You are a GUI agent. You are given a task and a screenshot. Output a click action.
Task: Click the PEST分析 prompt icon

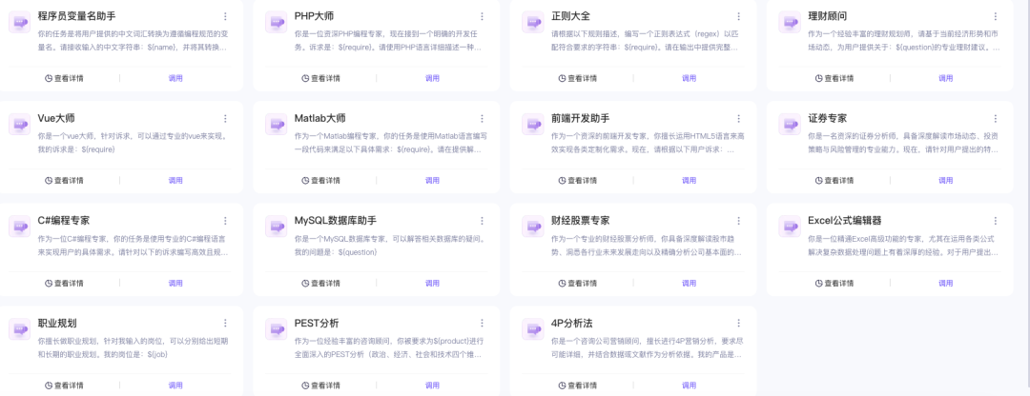click(277, 328)
